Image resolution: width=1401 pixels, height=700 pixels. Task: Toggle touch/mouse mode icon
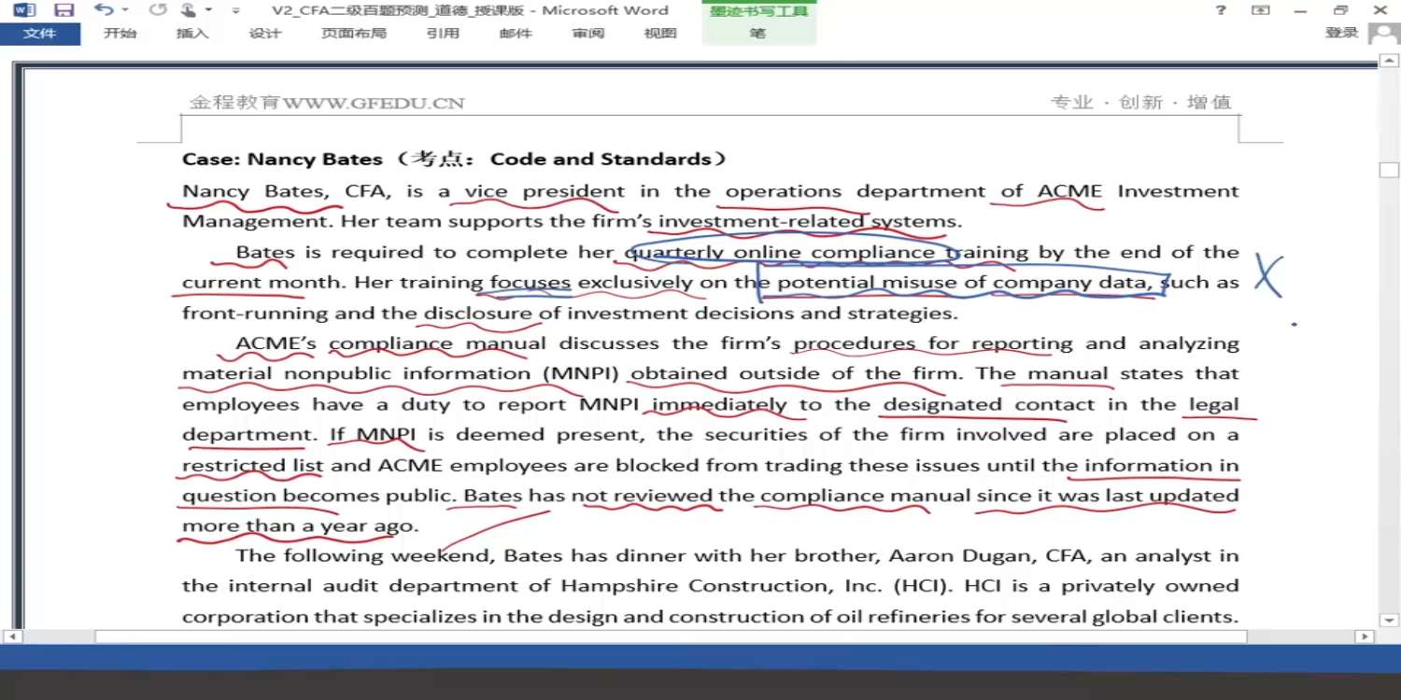point(189,10)
